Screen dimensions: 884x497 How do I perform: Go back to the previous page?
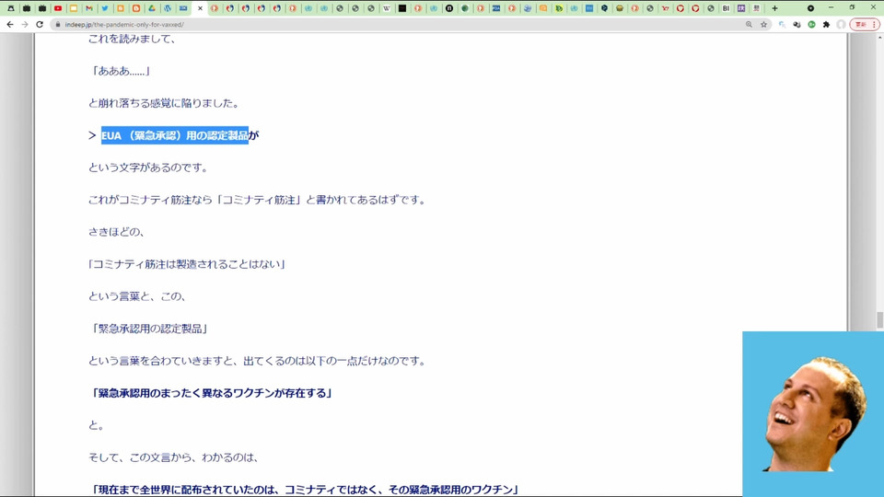10,24
